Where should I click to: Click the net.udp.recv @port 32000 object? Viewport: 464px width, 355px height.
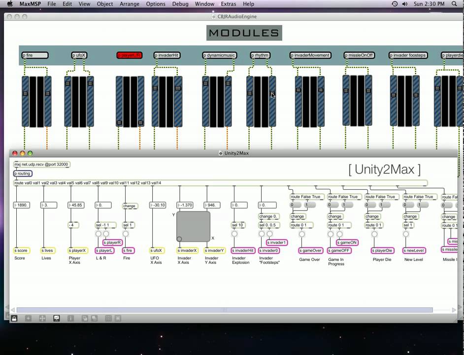42,164
